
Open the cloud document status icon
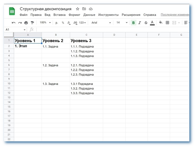(x=91, y=9)
